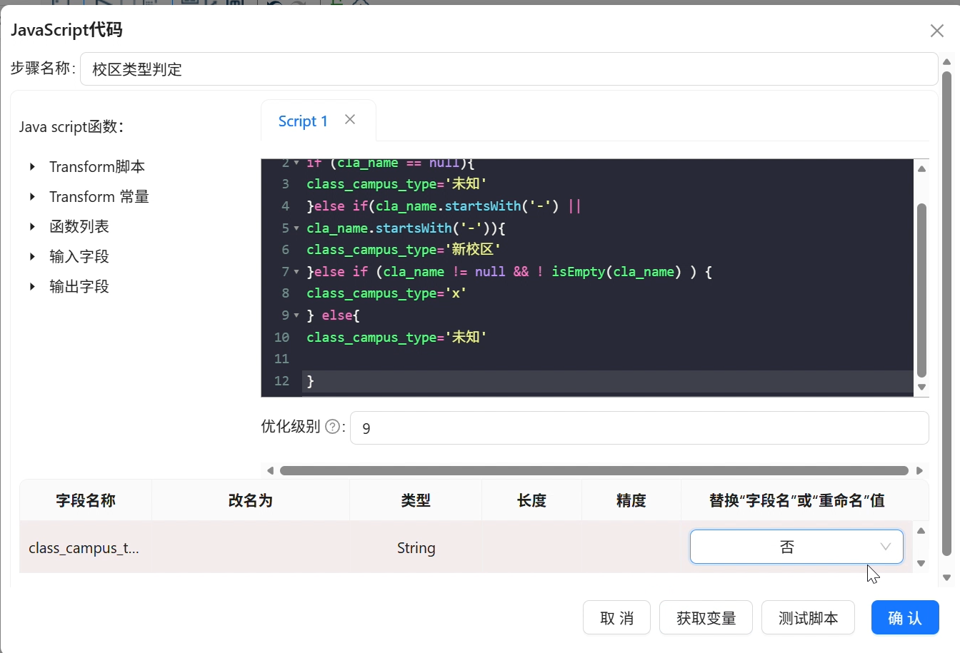Click the horizontal scrollbar right arrow
Viewport: 960px width, 653px height.
coord(919,470)
